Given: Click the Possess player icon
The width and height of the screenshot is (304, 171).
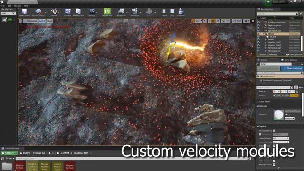Looking at the screenshot, I should tap(181, 12).
